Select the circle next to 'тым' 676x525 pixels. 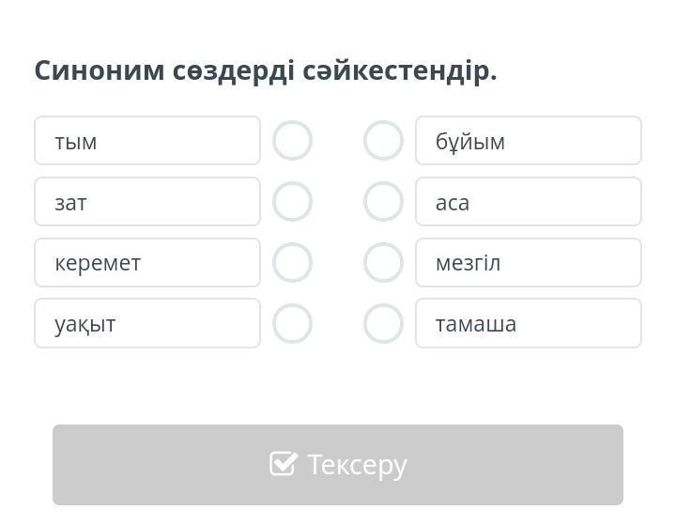292,141
